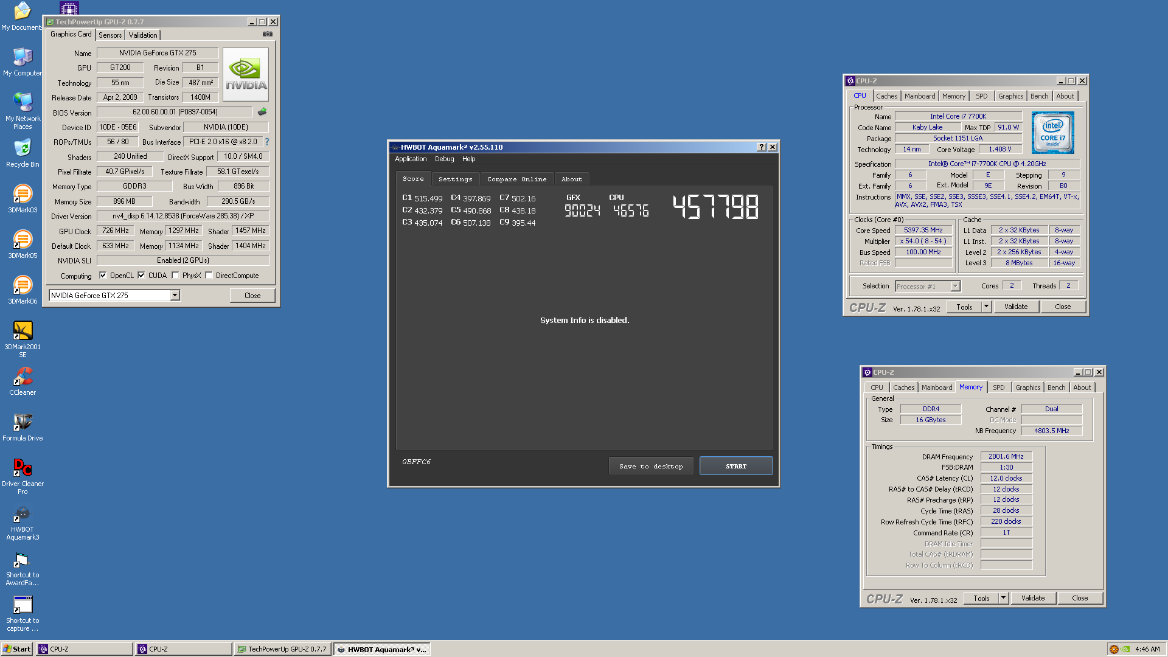Click the Aquamark help question mark button
This screenshot has width=1168, height=657.
[x=761, y=147]
